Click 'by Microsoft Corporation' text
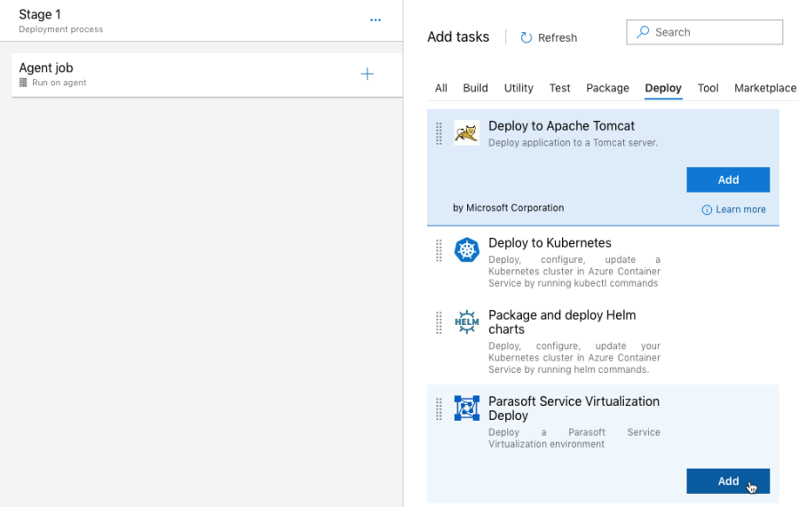This screenshot has height=507, width=799. [x=508, y=208]
